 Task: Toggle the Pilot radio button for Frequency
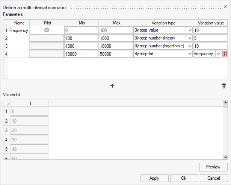coord(47,30)
